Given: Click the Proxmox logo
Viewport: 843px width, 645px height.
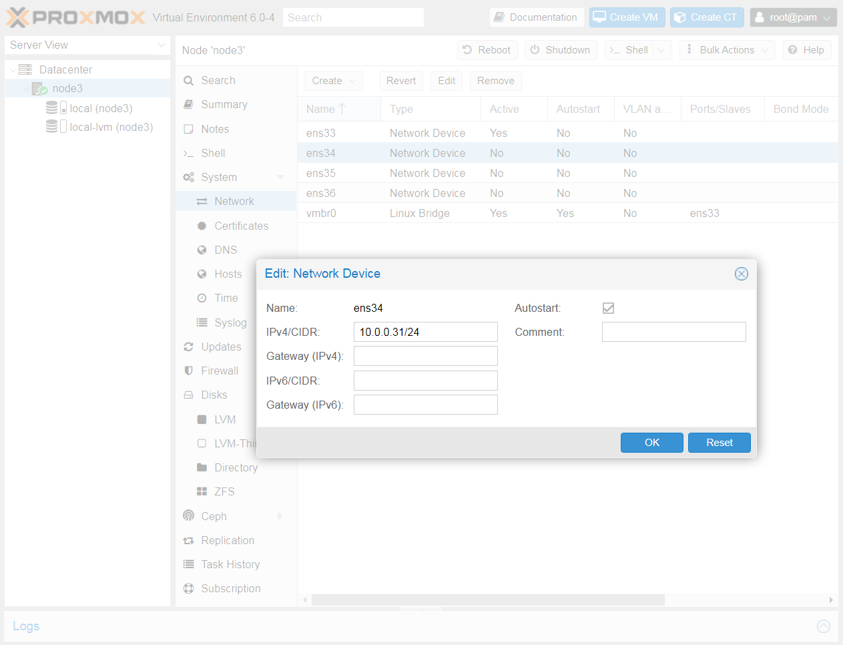Looking at the screenshot, I should click(75, 17).
